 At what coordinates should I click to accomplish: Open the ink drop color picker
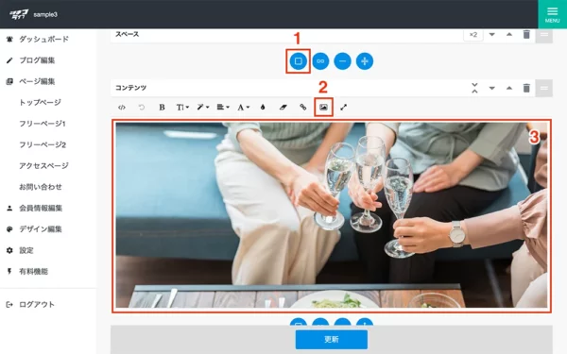(x=263, y=108)
